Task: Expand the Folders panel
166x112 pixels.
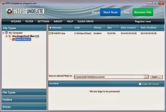Action: [x=24, y=99]
